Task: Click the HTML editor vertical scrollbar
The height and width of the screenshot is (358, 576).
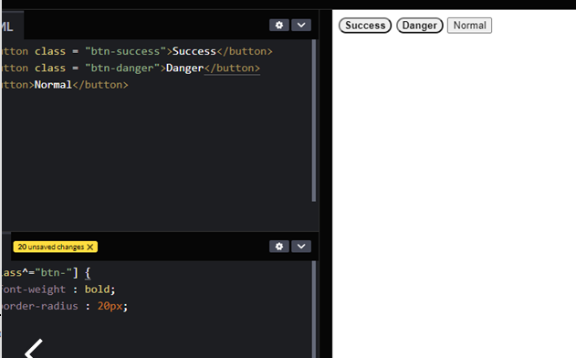Action: point(314,121)
